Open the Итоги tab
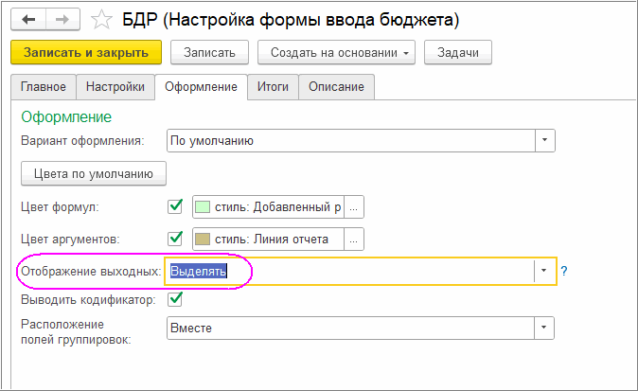638x391 pixels. pyautogui.click(x=273, y=87)
